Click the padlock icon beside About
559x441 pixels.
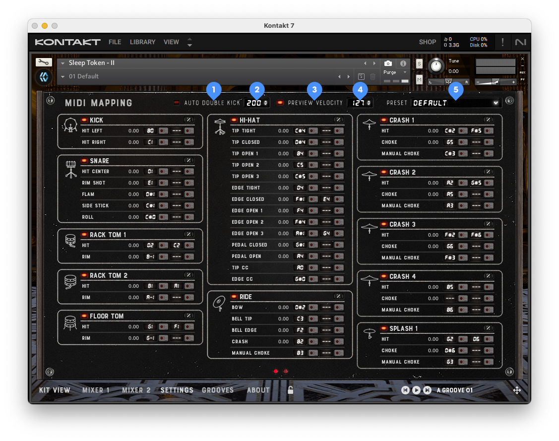coord(290,390)
